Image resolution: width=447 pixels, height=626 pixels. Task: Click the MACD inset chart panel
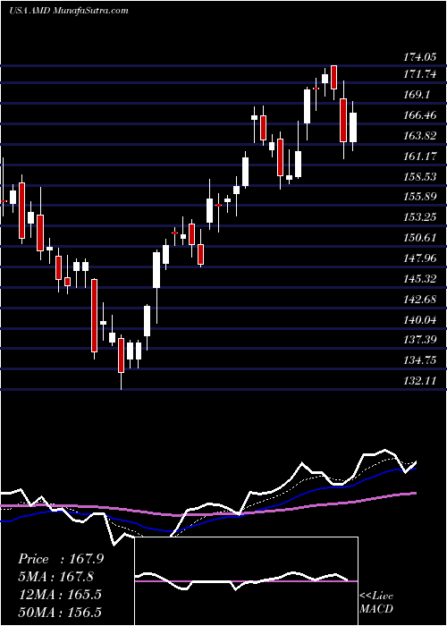click(x=246, y=581)
